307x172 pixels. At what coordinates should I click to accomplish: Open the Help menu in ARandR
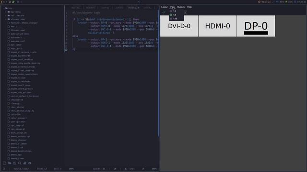tap(189, 7)
